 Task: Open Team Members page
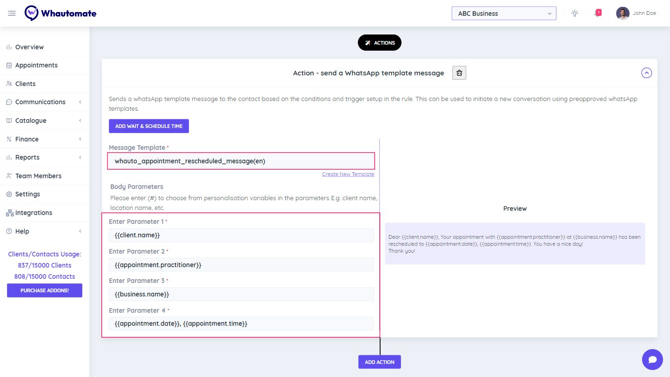coord(38,176)
